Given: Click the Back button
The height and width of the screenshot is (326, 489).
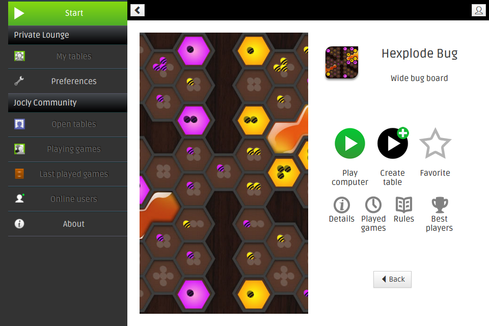Looking at the screenshot, I should [x=392, y=279].
